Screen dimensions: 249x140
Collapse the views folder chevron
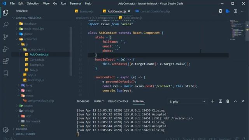click(x=19, y=96)
